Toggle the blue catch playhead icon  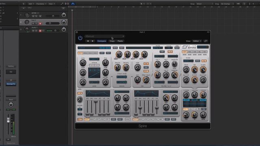coord(73,4)
